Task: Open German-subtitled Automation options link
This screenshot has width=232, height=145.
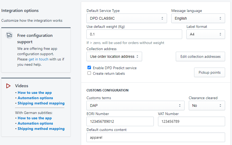Action: 35,124
